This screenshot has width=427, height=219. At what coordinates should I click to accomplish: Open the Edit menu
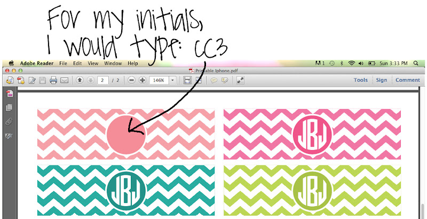tap(77, 63)
